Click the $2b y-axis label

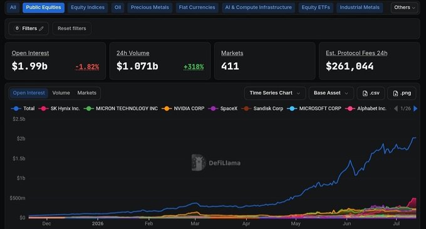[x=21, y=139]
